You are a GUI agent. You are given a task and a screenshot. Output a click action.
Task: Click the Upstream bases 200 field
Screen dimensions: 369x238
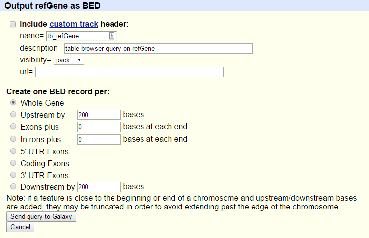click(99, 115)
